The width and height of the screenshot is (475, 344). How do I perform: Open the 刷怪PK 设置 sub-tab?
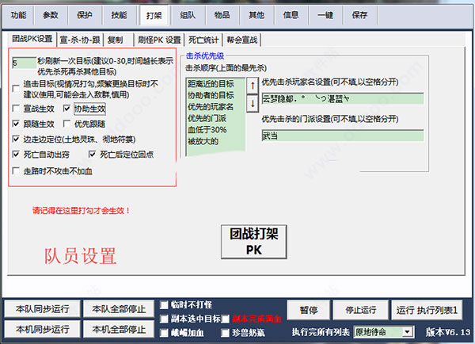[x=159, y=40]
